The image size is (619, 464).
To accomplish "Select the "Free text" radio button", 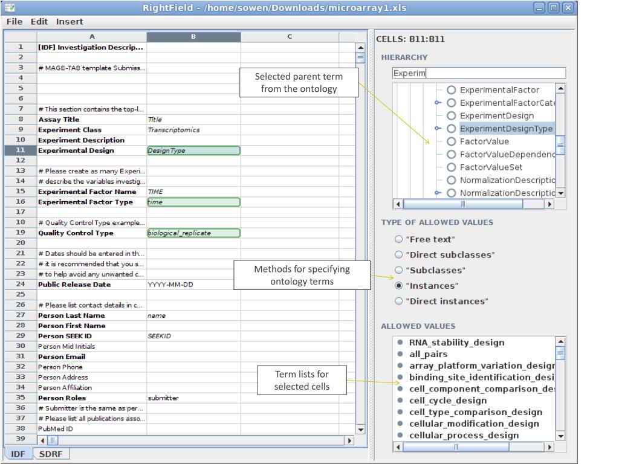I will [399, 239].
